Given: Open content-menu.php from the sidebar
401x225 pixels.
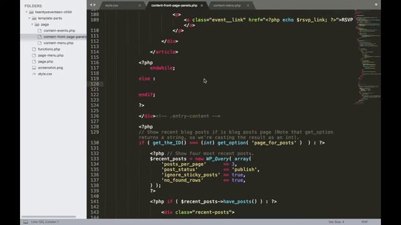Looking at the screenshot, I should coord(58,43).
